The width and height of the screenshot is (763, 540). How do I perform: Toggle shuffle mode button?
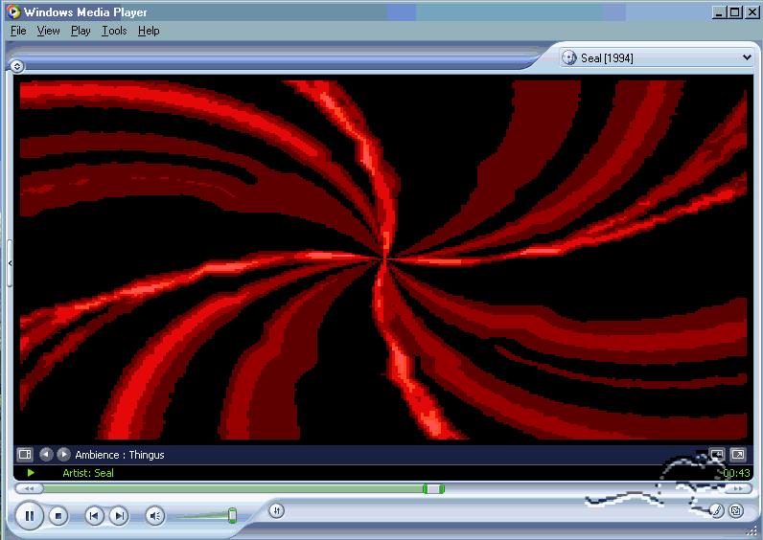[275, 510]
